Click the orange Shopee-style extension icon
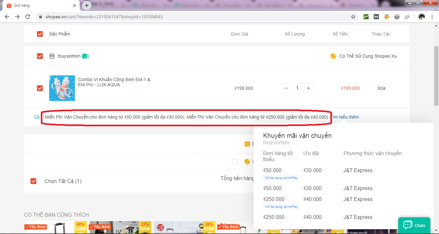The height and width of the screenshot is (234, 439). click(387, 17)
